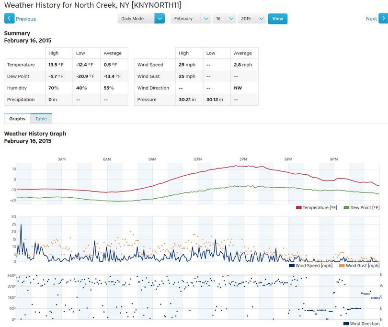Select pressure high 30.21 in
388x327 pixels.
pos(187,100)
